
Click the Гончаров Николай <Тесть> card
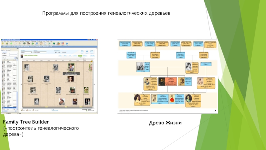tap(206, 64)
